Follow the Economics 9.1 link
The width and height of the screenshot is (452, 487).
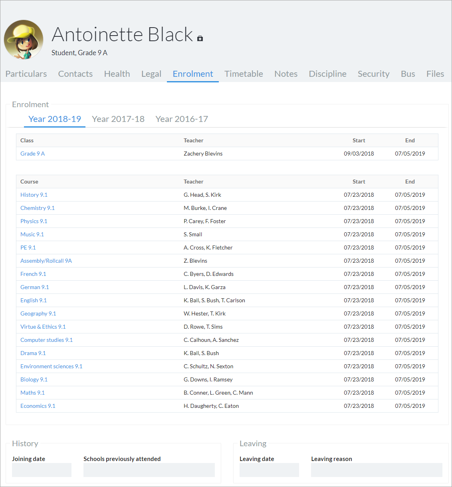(38, 406)
